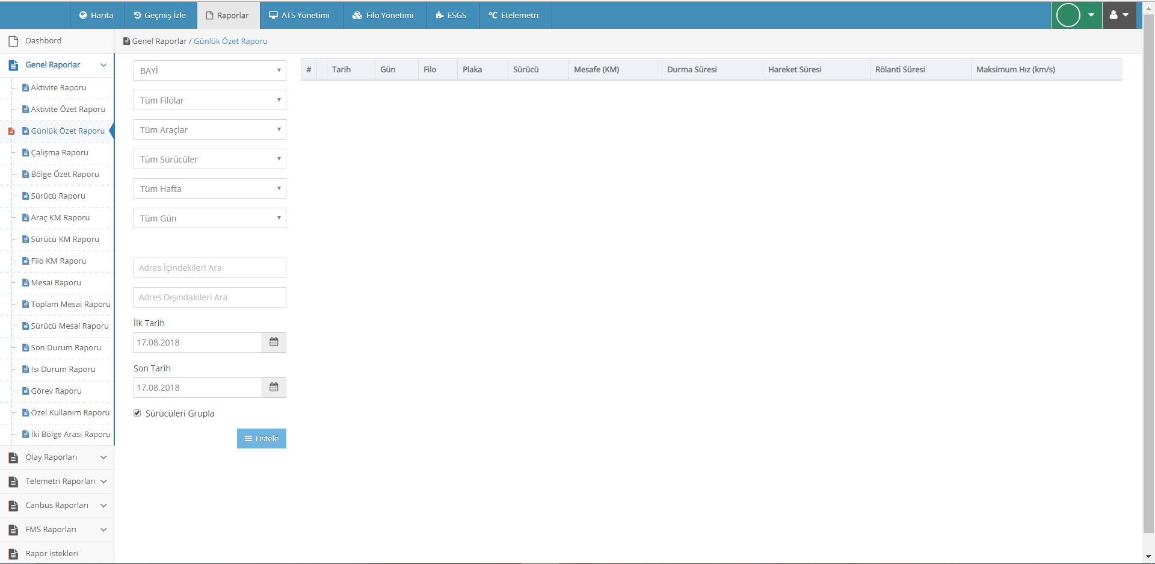Open the Son Tarih calendar picker

tap(274, 388)
